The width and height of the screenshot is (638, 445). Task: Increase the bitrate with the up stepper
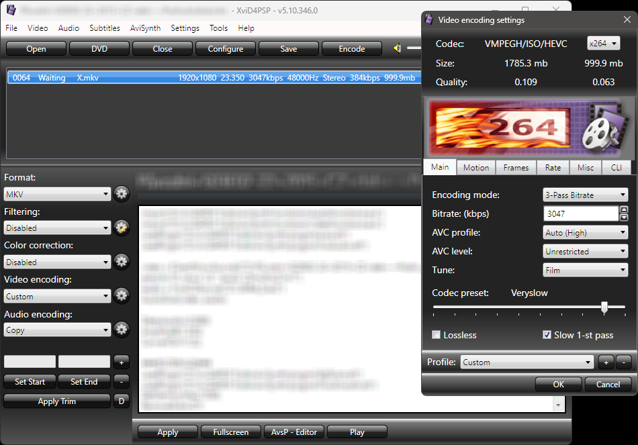(623, 210)
